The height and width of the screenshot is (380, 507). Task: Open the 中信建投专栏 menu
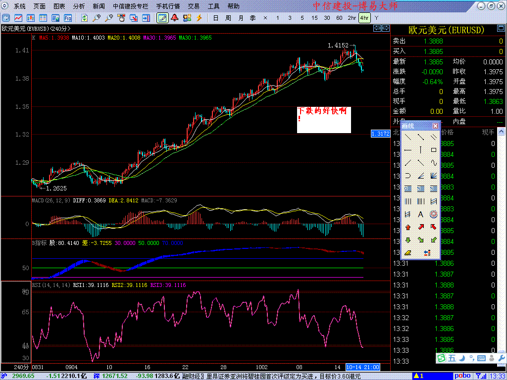pos(131,6)
